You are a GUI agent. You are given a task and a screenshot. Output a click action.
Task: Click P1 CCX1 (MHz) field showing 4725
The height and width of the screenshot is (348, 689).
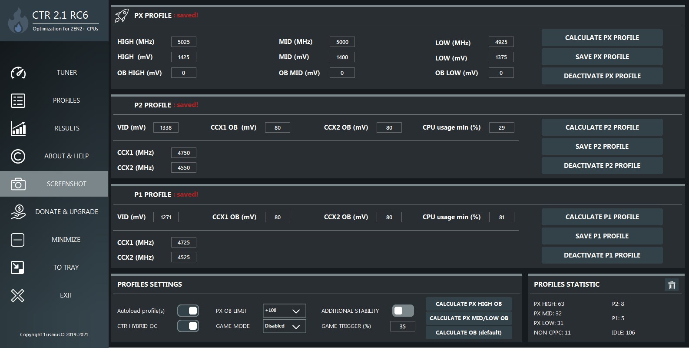[184, 242]
